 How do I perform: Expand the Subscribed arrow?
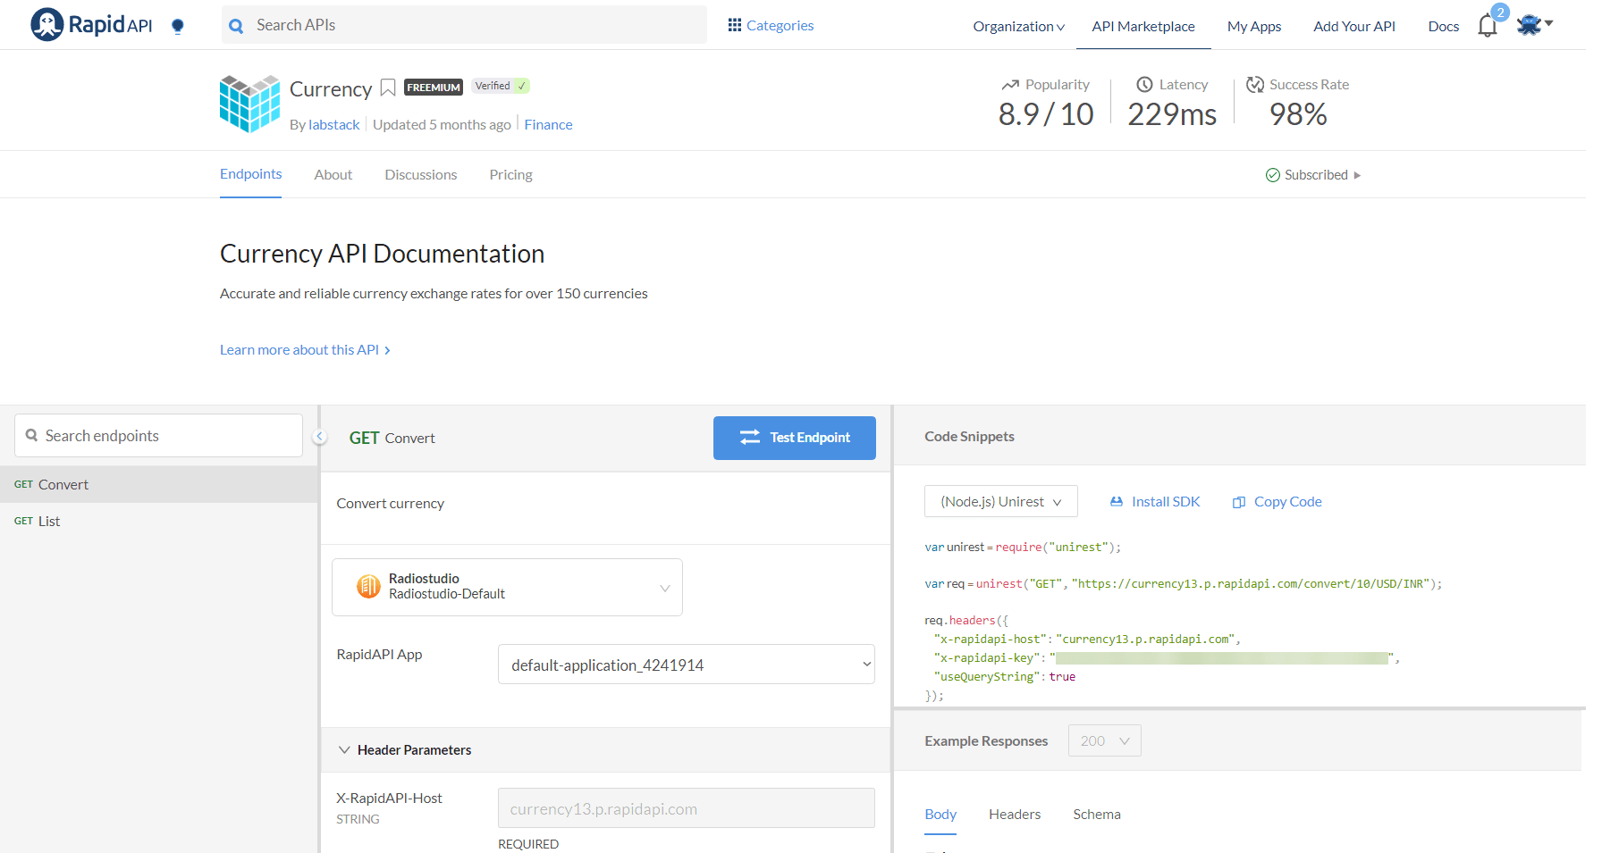pos(1357,175)
